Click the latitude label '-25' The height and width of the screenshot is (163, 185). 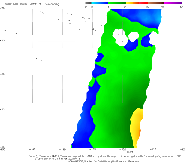[x=2, y=40]
